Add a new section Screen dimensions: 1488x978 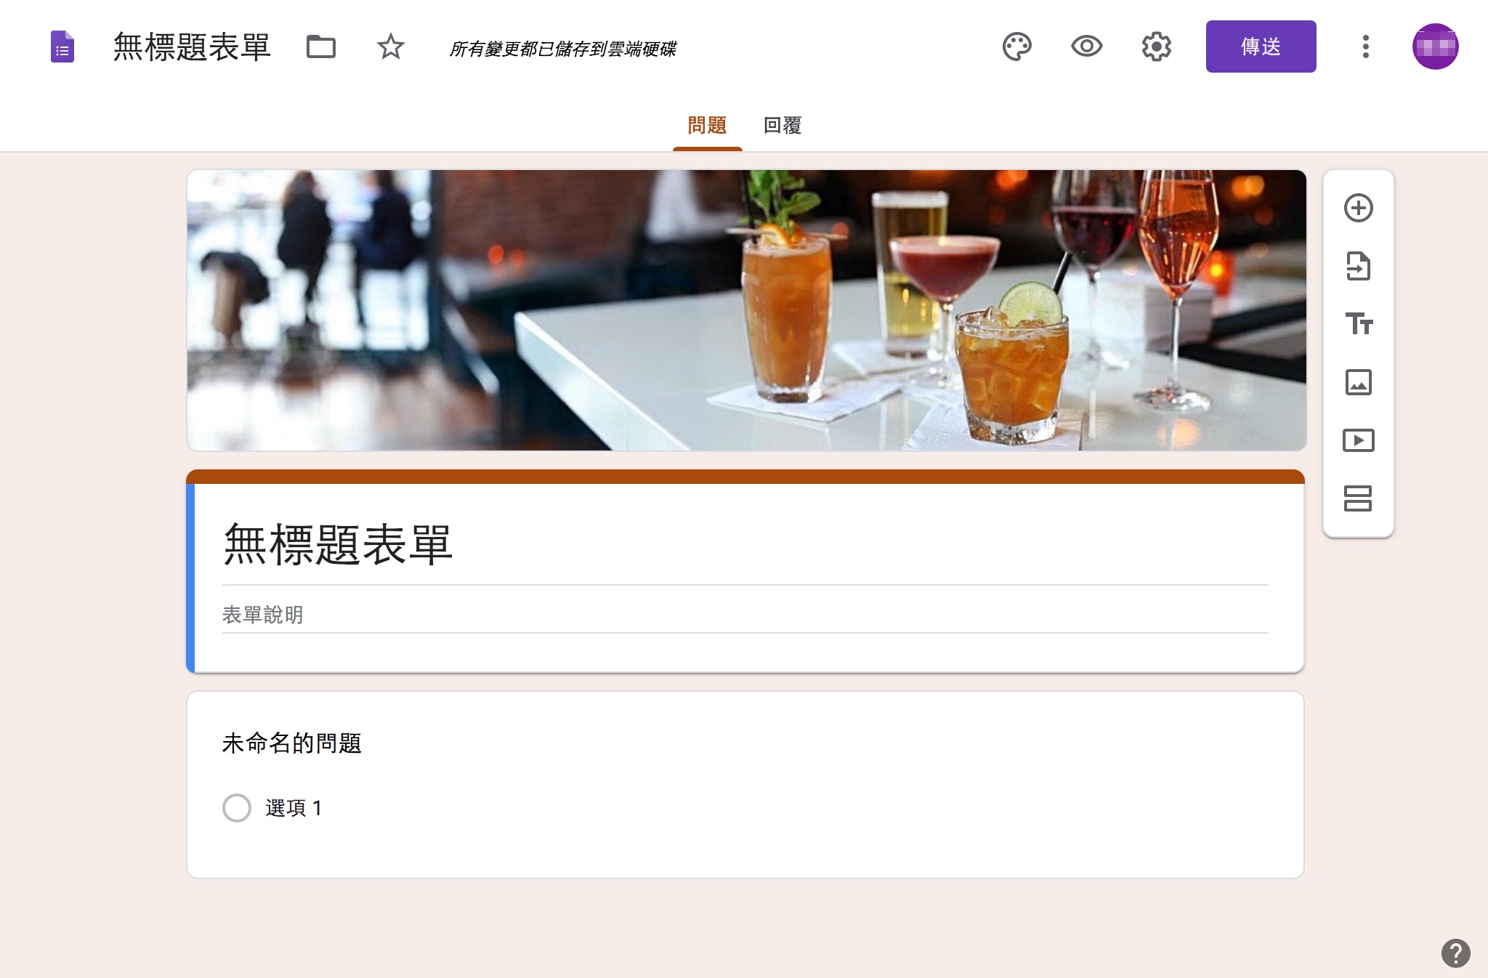click(x=1359, y=498)
